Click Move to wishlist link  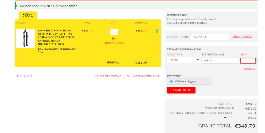(x=114, y=43)
